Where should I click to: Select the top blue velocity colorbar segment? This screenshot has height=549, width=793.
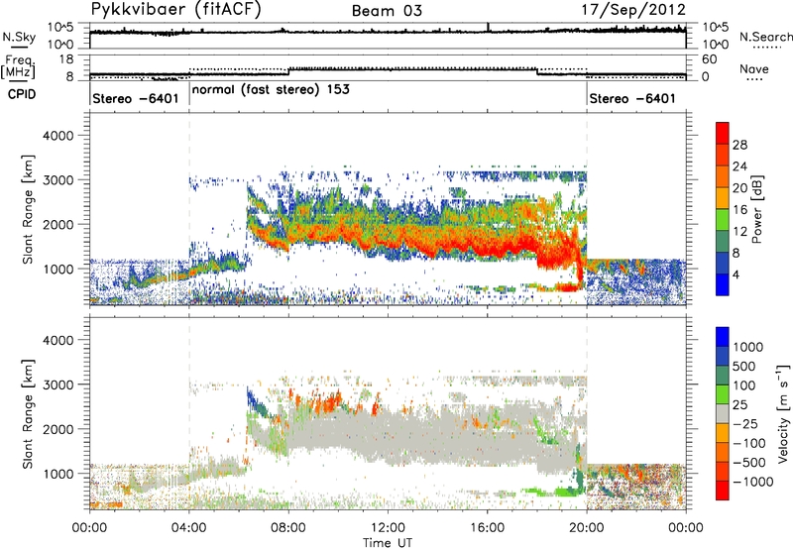tap(723, 337)
